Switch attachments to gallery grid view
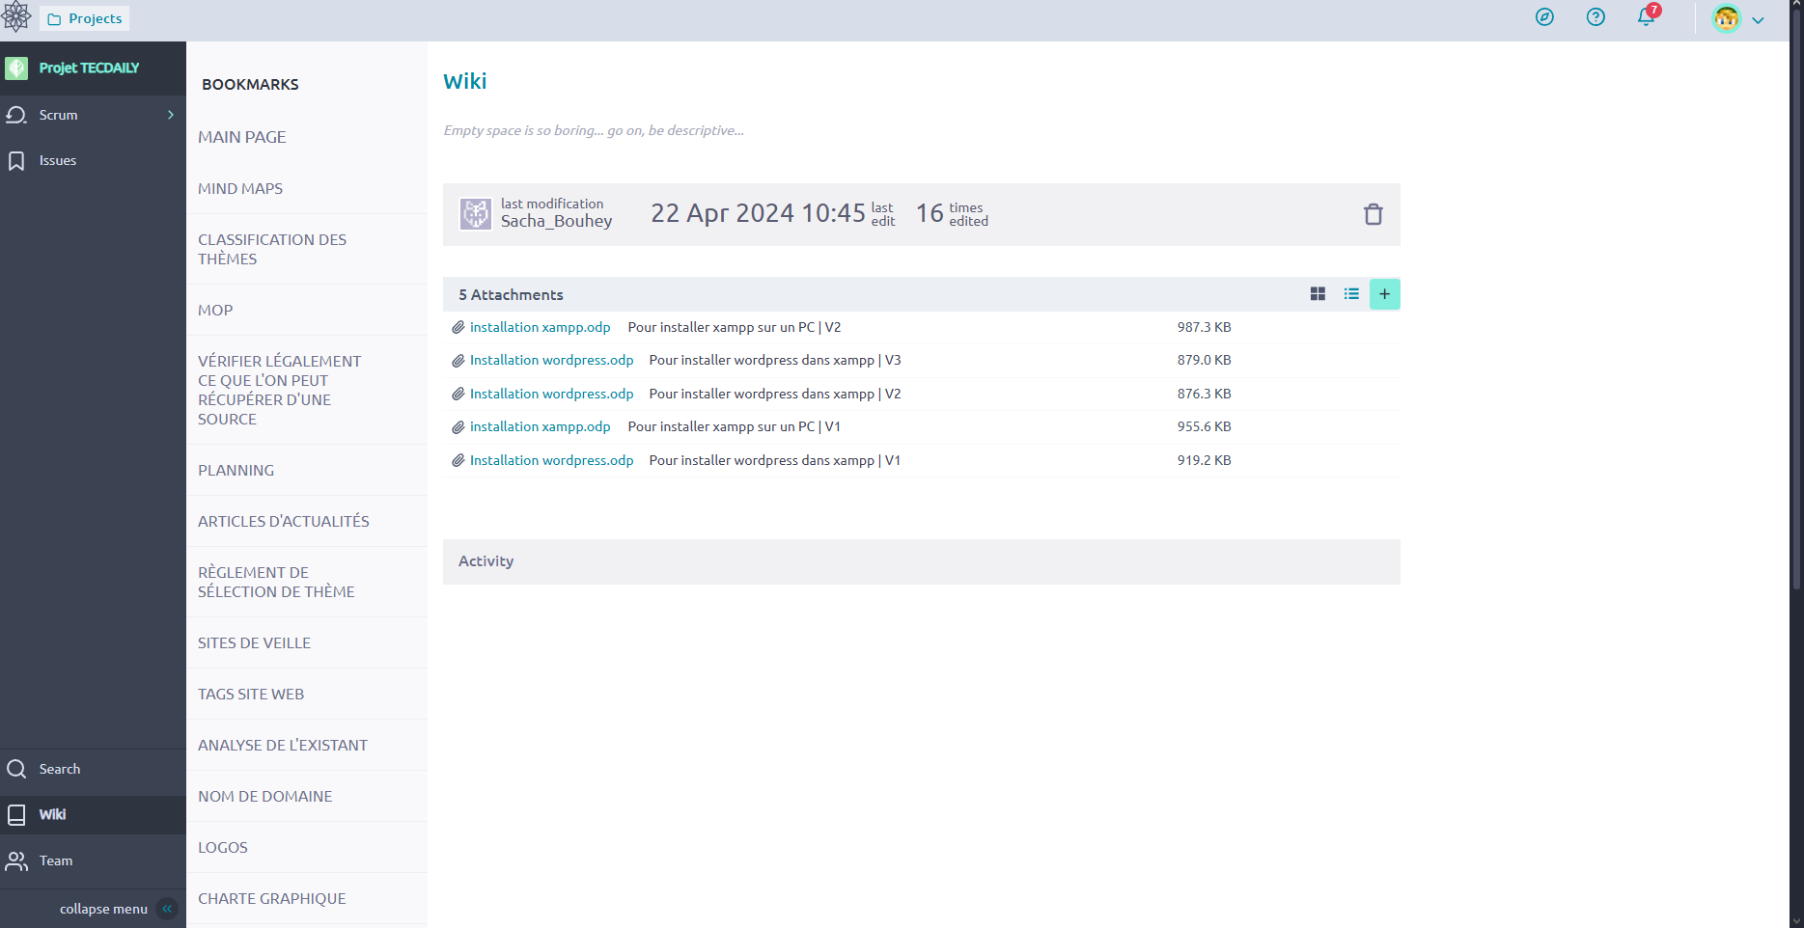Viewport: 1804px width, 928px height. [x=1318, y=294]
